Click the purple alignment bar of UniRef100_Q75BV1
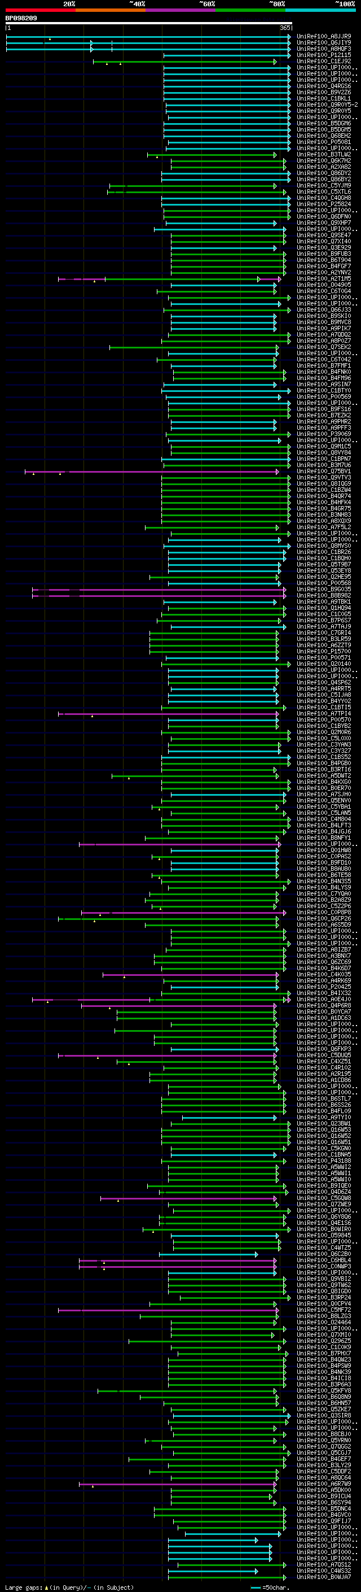 tap(152, 472)
